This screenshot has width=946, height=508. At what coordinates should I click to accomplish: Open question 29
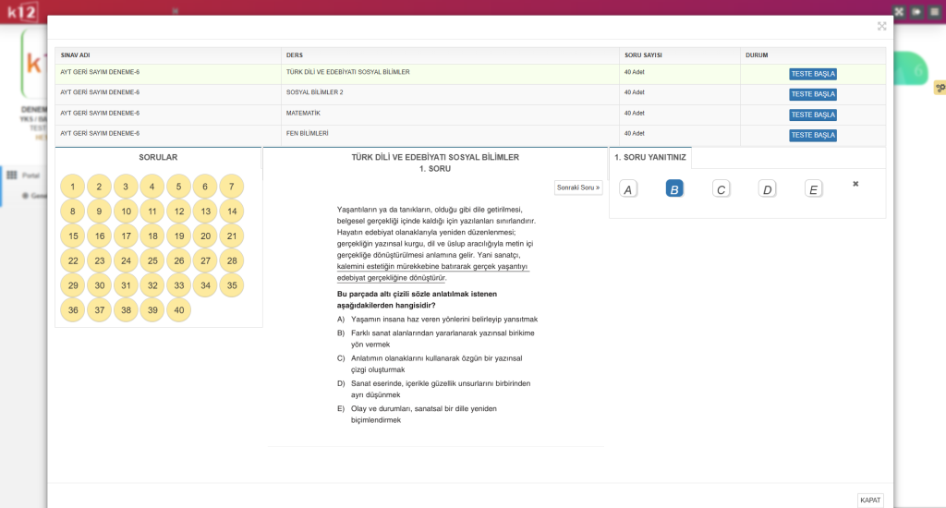click(72, 285)
